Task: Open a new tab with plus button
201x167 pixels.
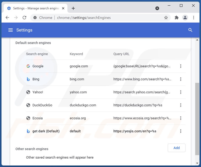Action: 73,8
